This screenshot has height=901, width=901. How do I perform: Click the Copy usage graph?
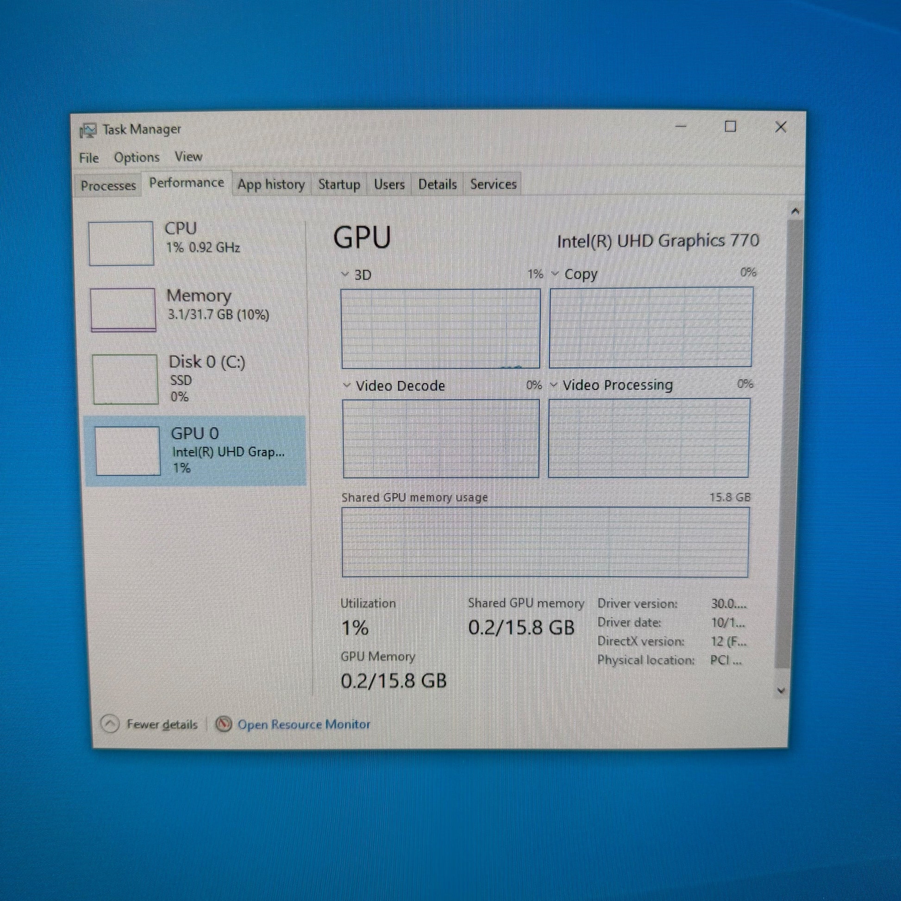coord(651,327)
